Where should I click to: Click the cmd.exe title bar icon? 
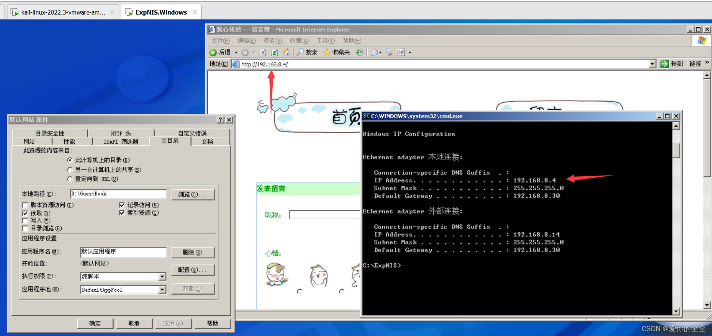[366, 116]
